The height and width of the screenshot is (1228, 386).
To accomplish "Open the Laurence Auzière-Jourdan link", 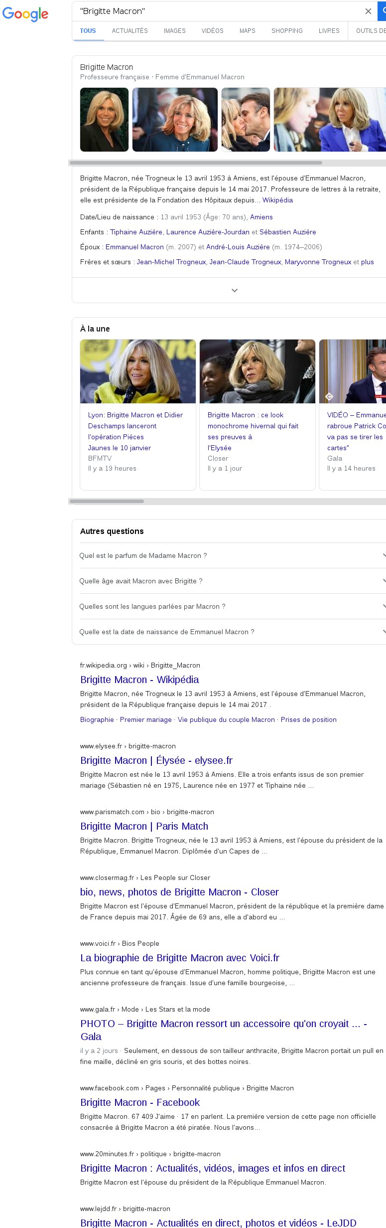I will pos(208,232).
